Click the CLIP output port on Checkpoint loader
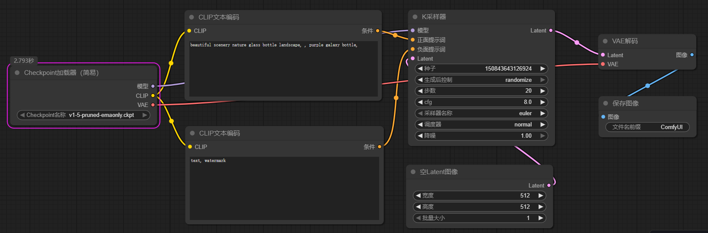 click(153, 96)
